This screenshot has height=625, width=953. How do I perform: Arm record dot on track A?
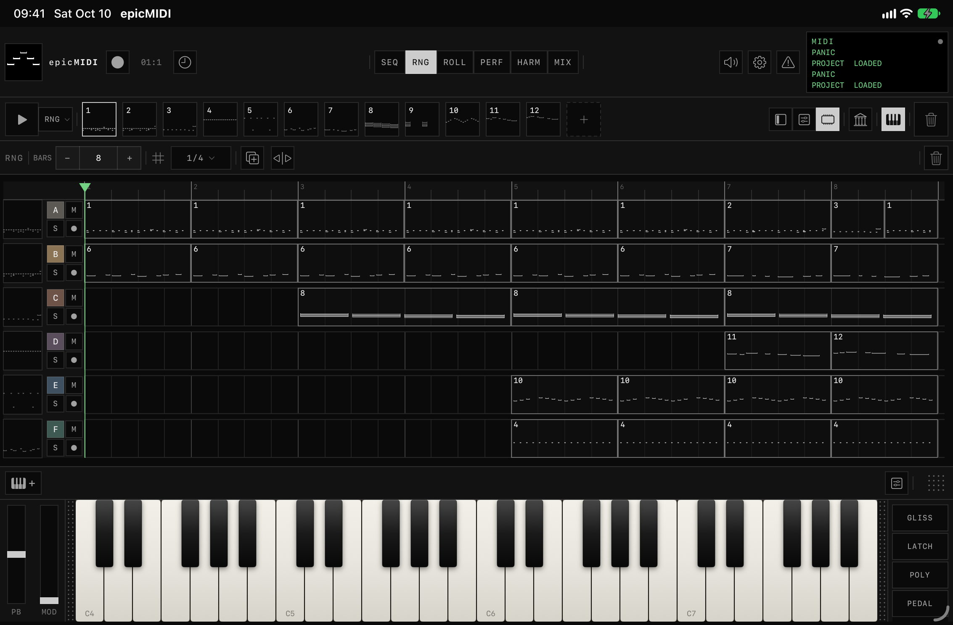point(74,228)
